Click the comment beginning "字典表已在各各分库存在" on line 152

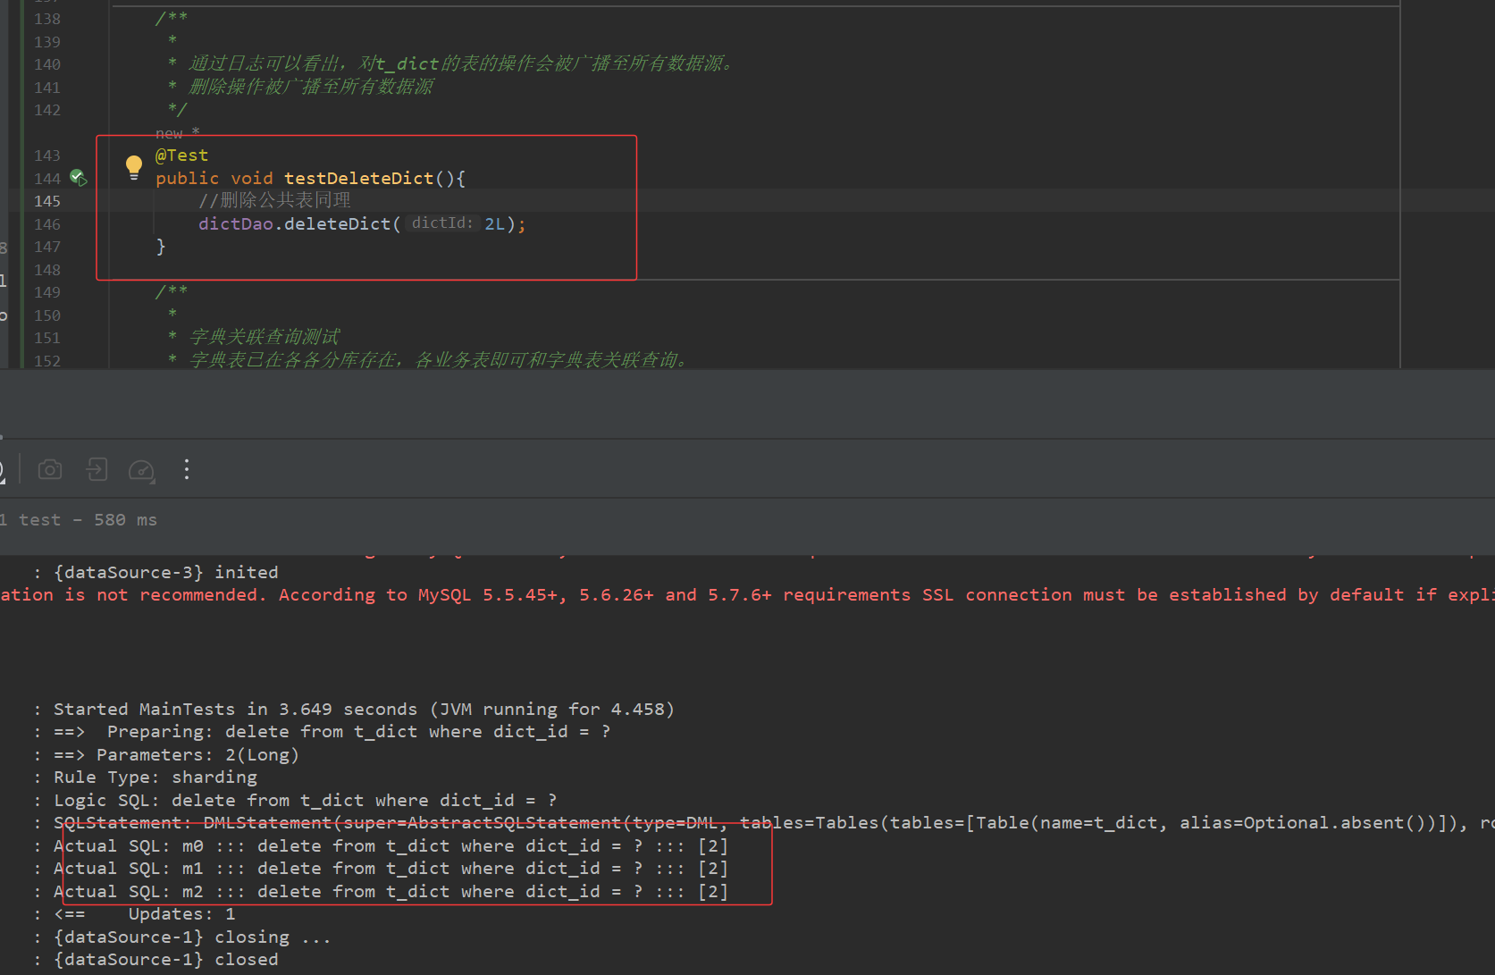click(439, 360)
